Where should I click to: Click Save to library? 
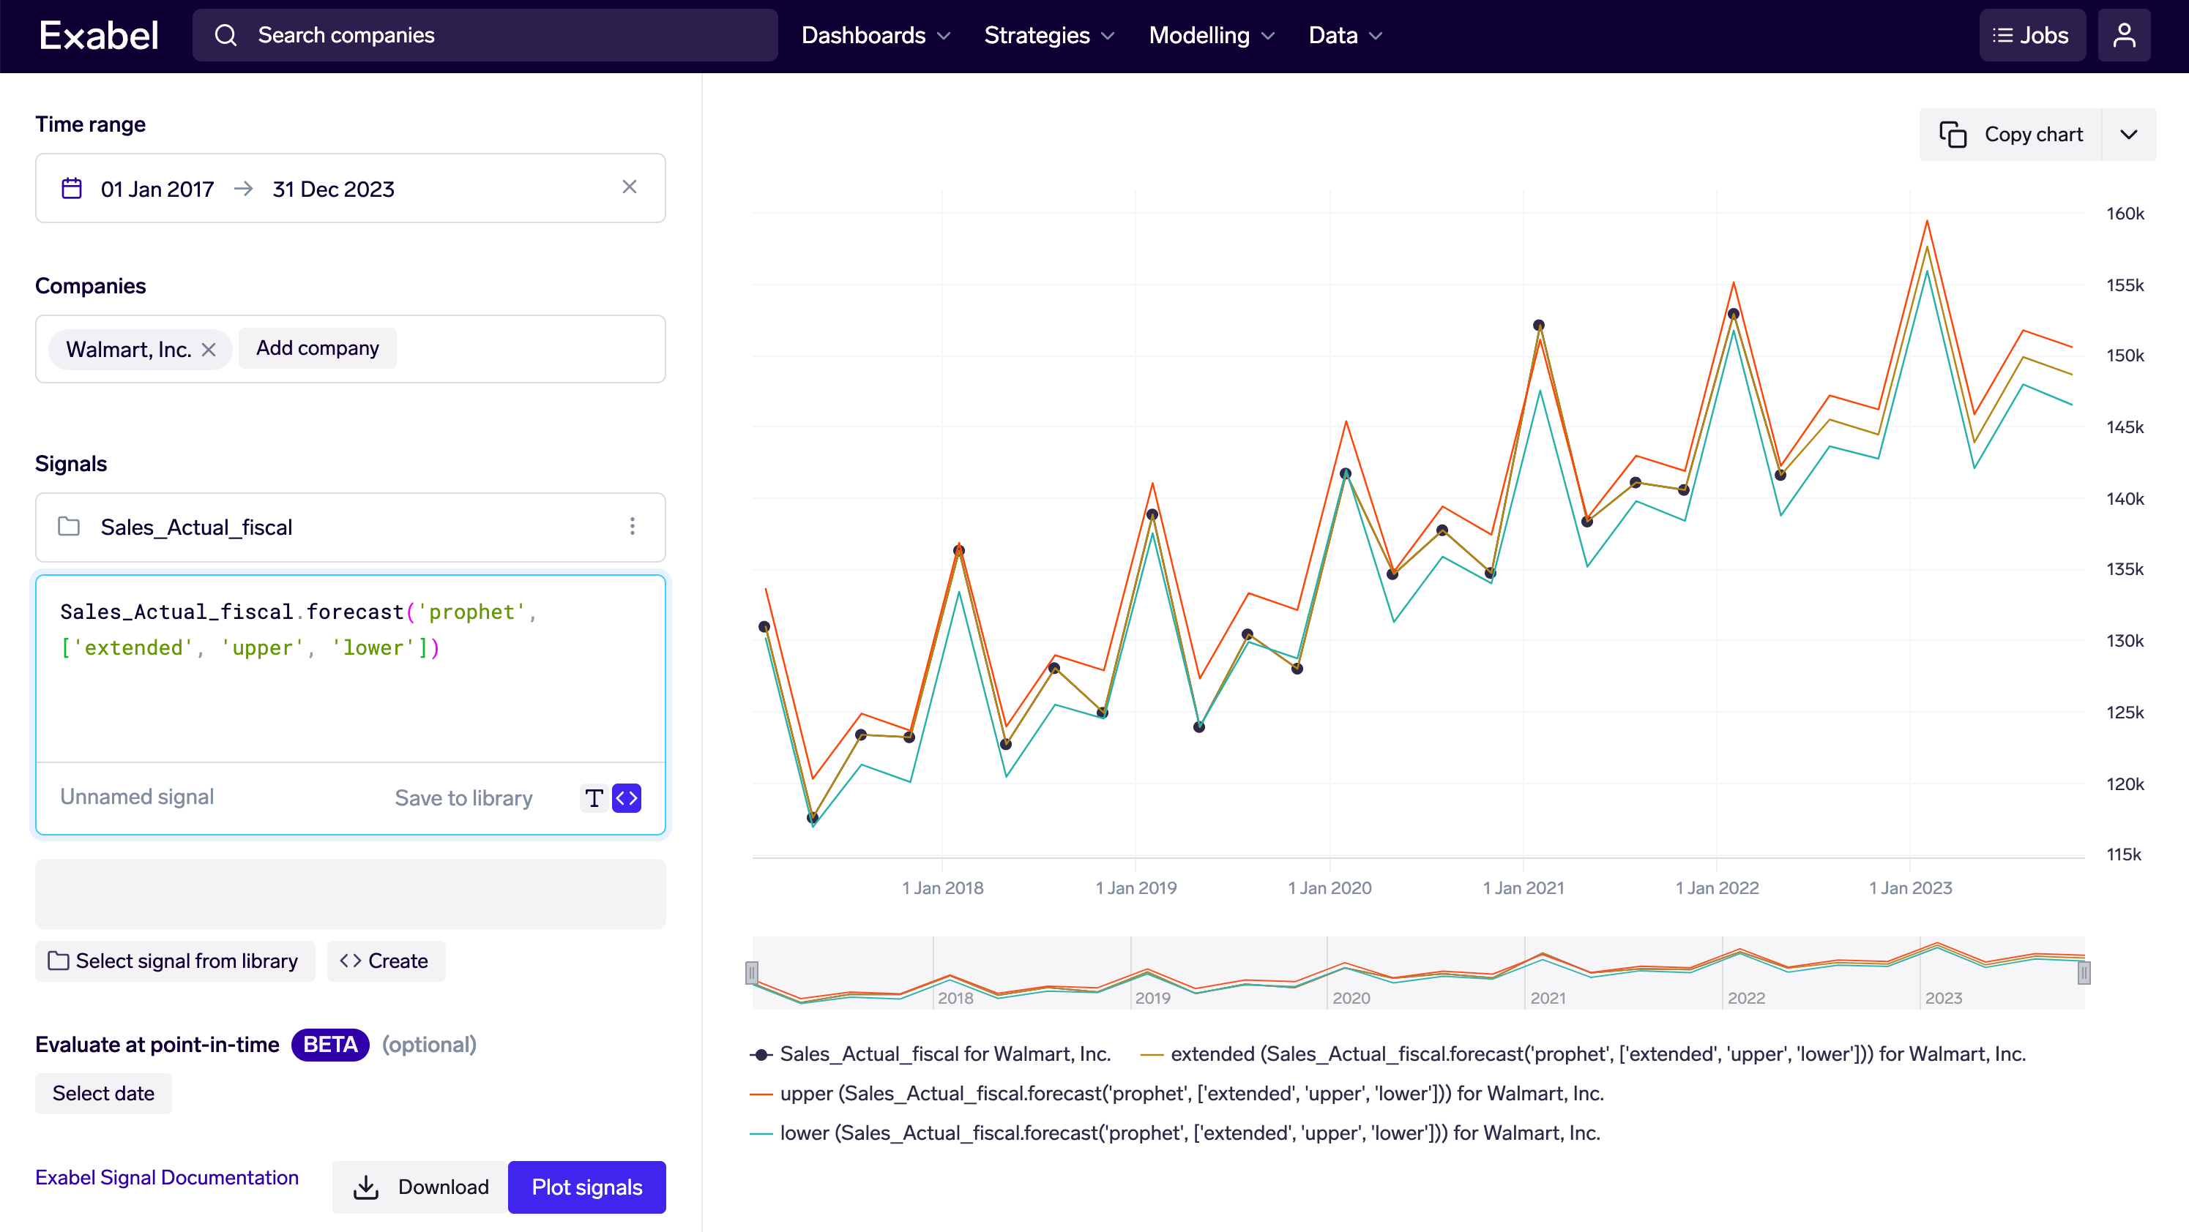click(x=463, y=798)
